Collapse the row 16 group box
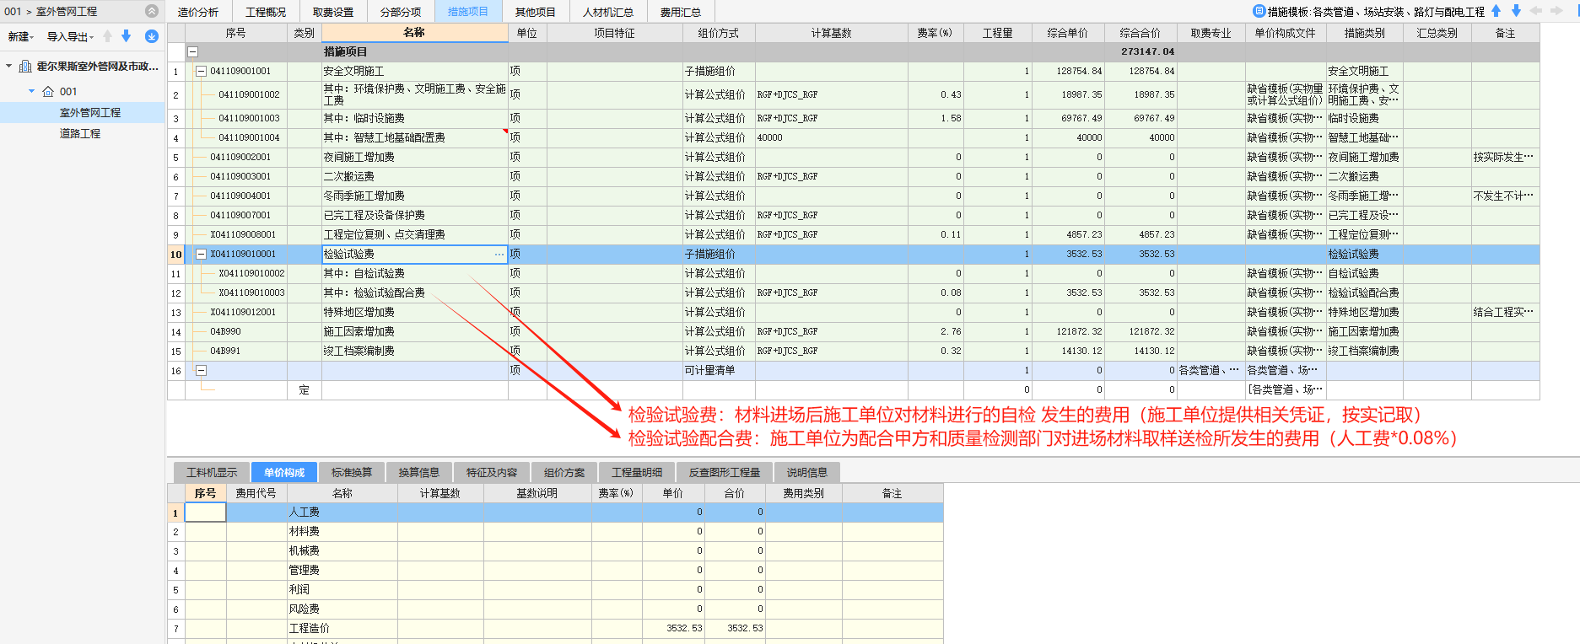Viewport: 1580px width, 644px height. click(x=201, y=370)
